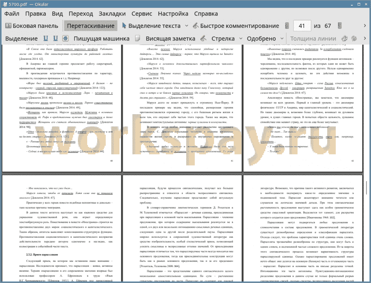
Task: Choose the Выделение текста tool
Action: coord(151,26)
